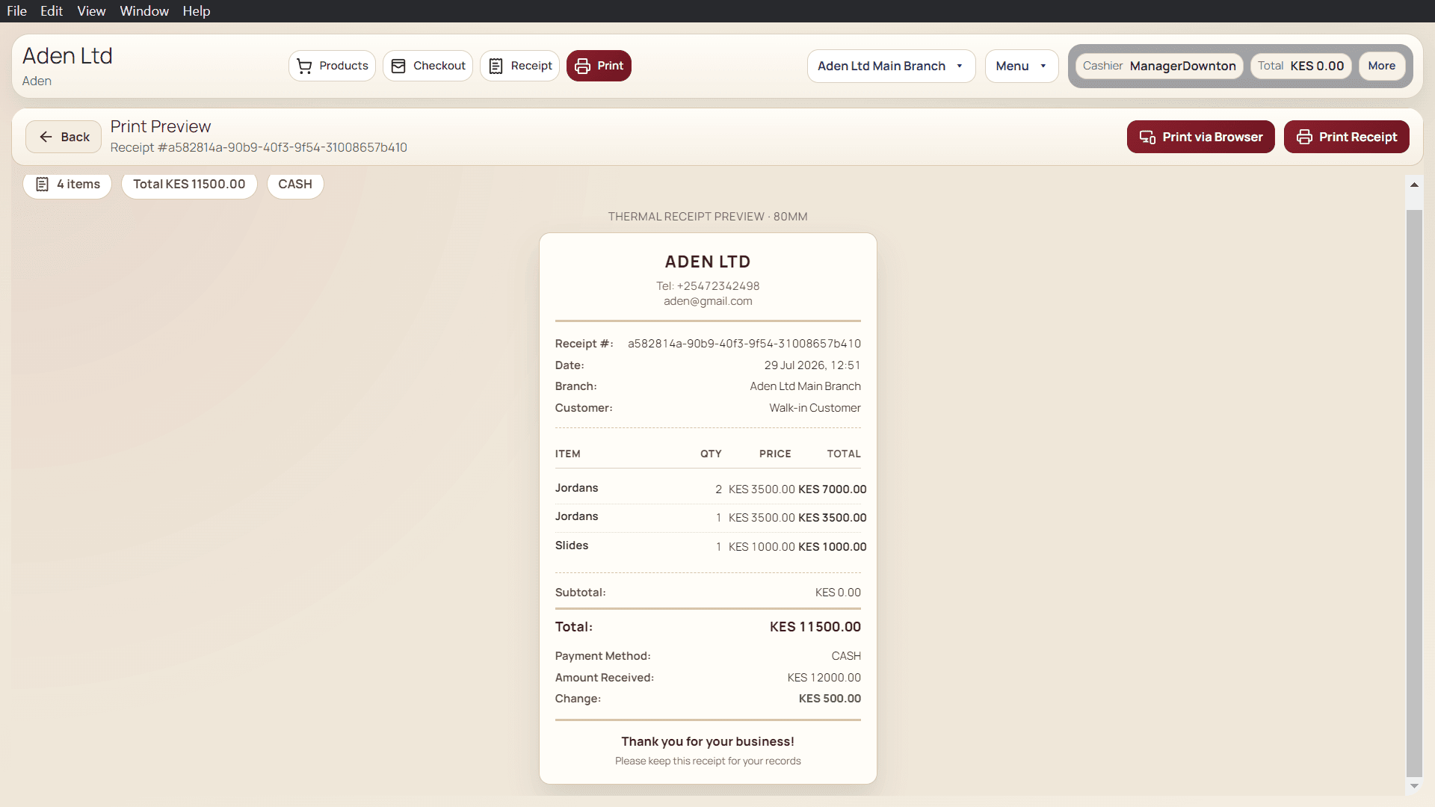Click the Menu dropdown caret
The height and width of the screenshot is (807, 1435).
pos(1043,67)
